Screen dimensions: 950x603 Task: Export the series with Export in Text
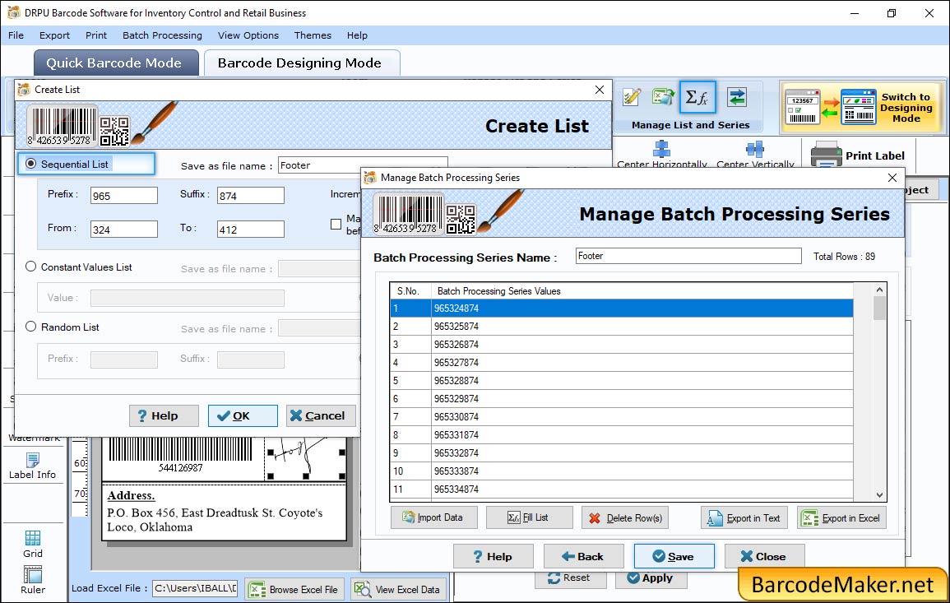[744, 517]
